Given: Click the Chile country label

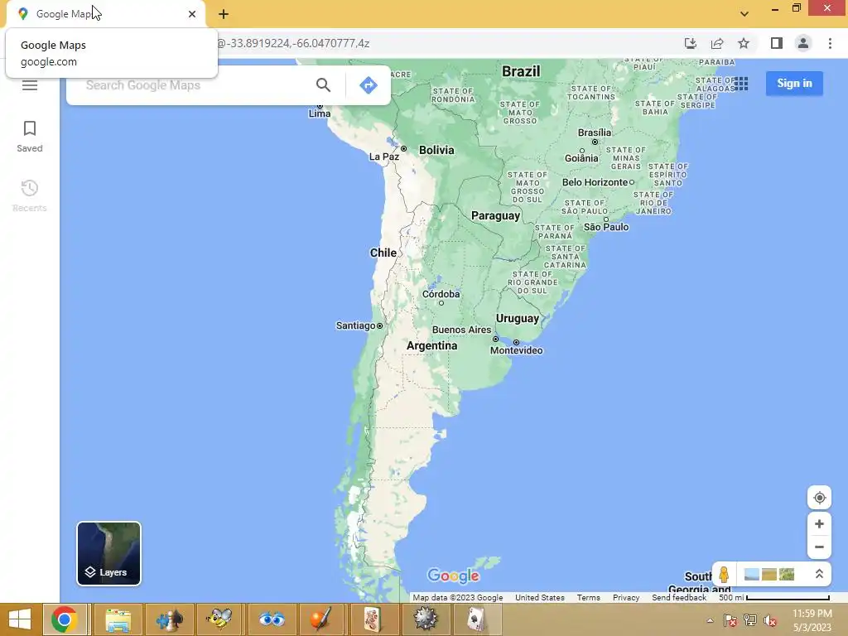Looking at the screenshot, I should pos(383,253).
